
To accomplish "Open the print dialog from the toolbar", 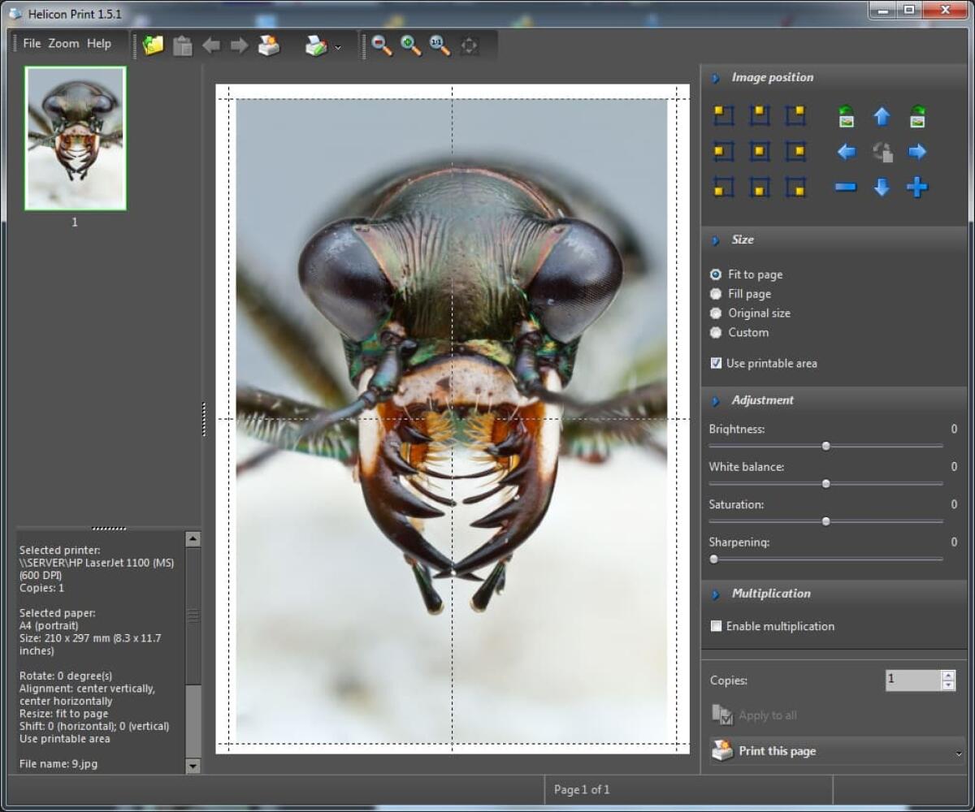I will [270, 45].
